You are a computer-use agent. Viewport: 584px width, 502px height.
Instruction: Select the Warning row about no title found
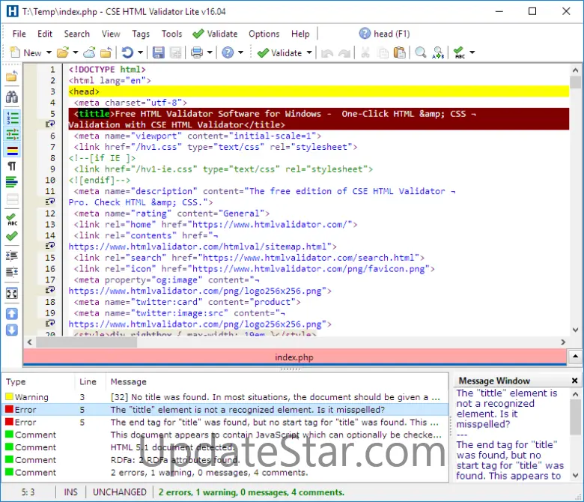225,397
